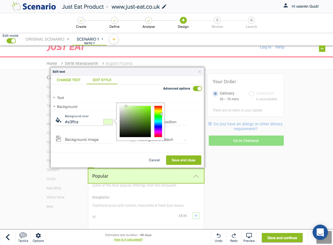The width and height of the screenshot is (333, 245).
Task: Select Drinks in the menu list
Action: 51,179
